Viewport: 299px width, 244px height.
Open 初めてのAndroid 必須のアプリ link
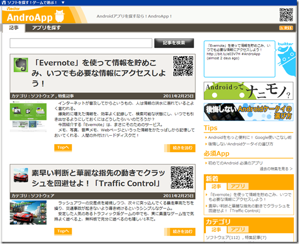235,163
